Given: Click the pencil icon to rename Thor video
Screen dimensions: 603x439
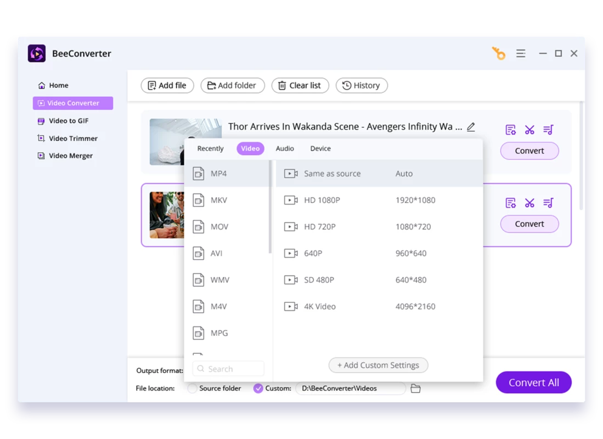Looking at the screenshot, I should tap(471, 127).
